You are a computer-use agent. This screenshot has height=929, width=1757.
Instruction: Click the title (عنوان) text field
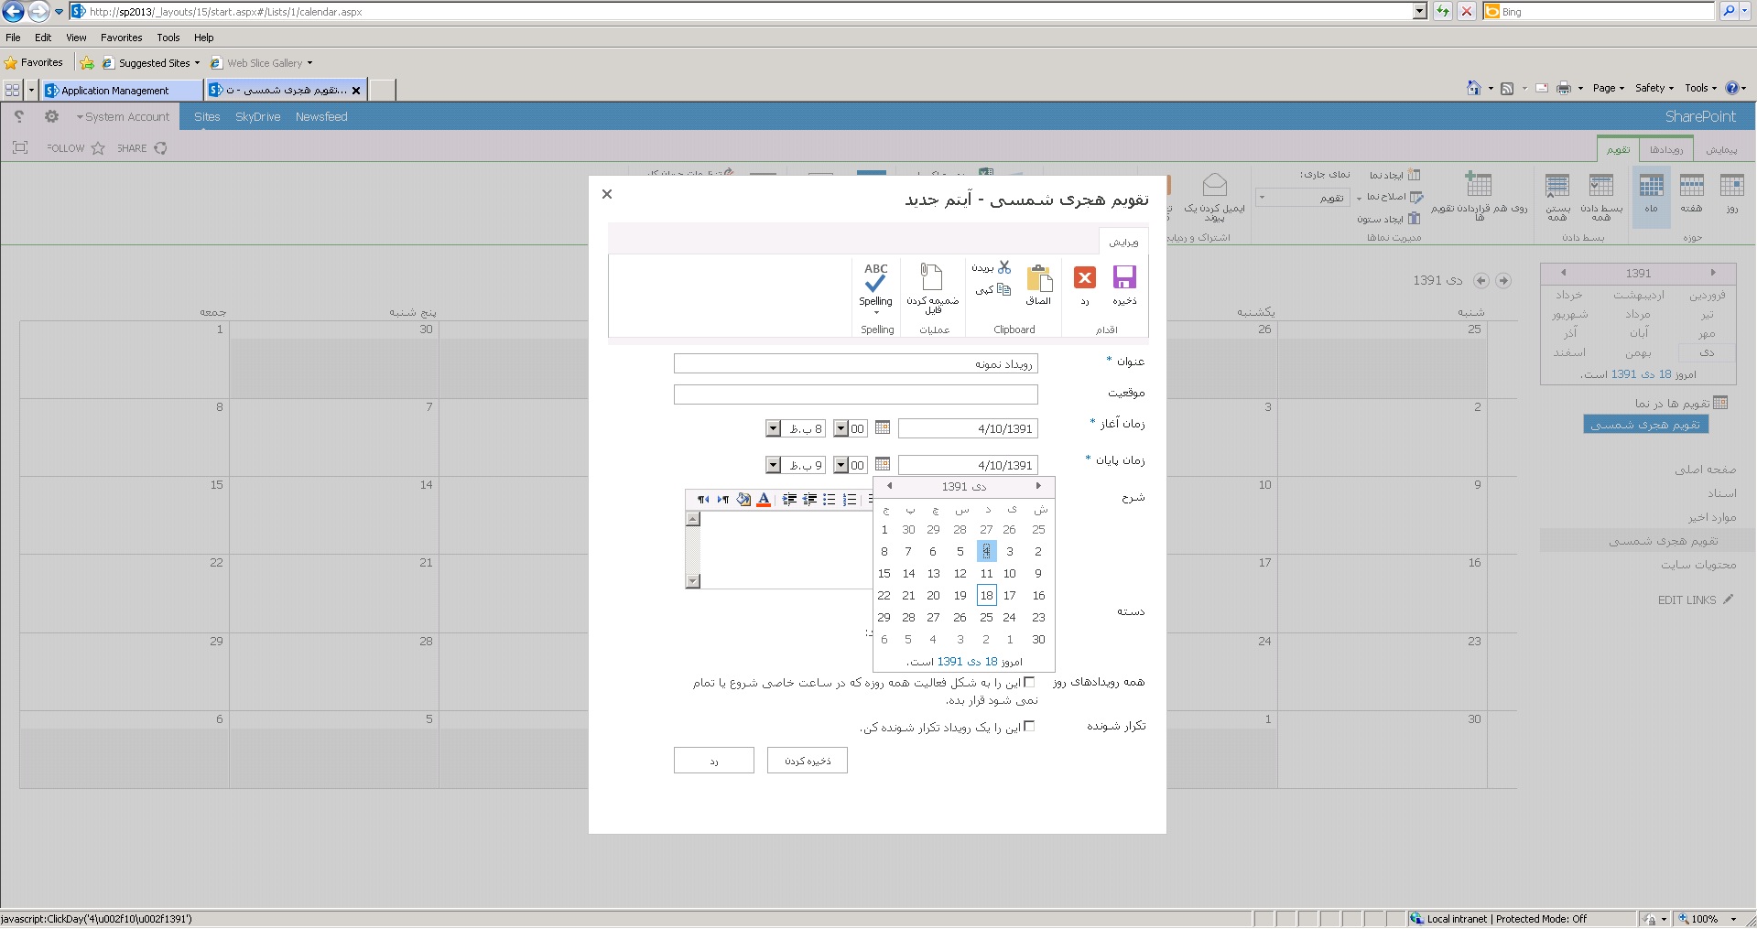pyautogui.click(x=855, y=363)
